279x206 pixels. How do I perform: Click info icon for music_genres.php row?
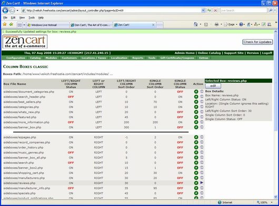[202, 152]
